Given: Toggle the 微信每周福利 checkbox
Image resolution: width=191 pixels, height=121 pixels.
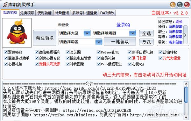Looking at the screenshot, I should (37, 52).
